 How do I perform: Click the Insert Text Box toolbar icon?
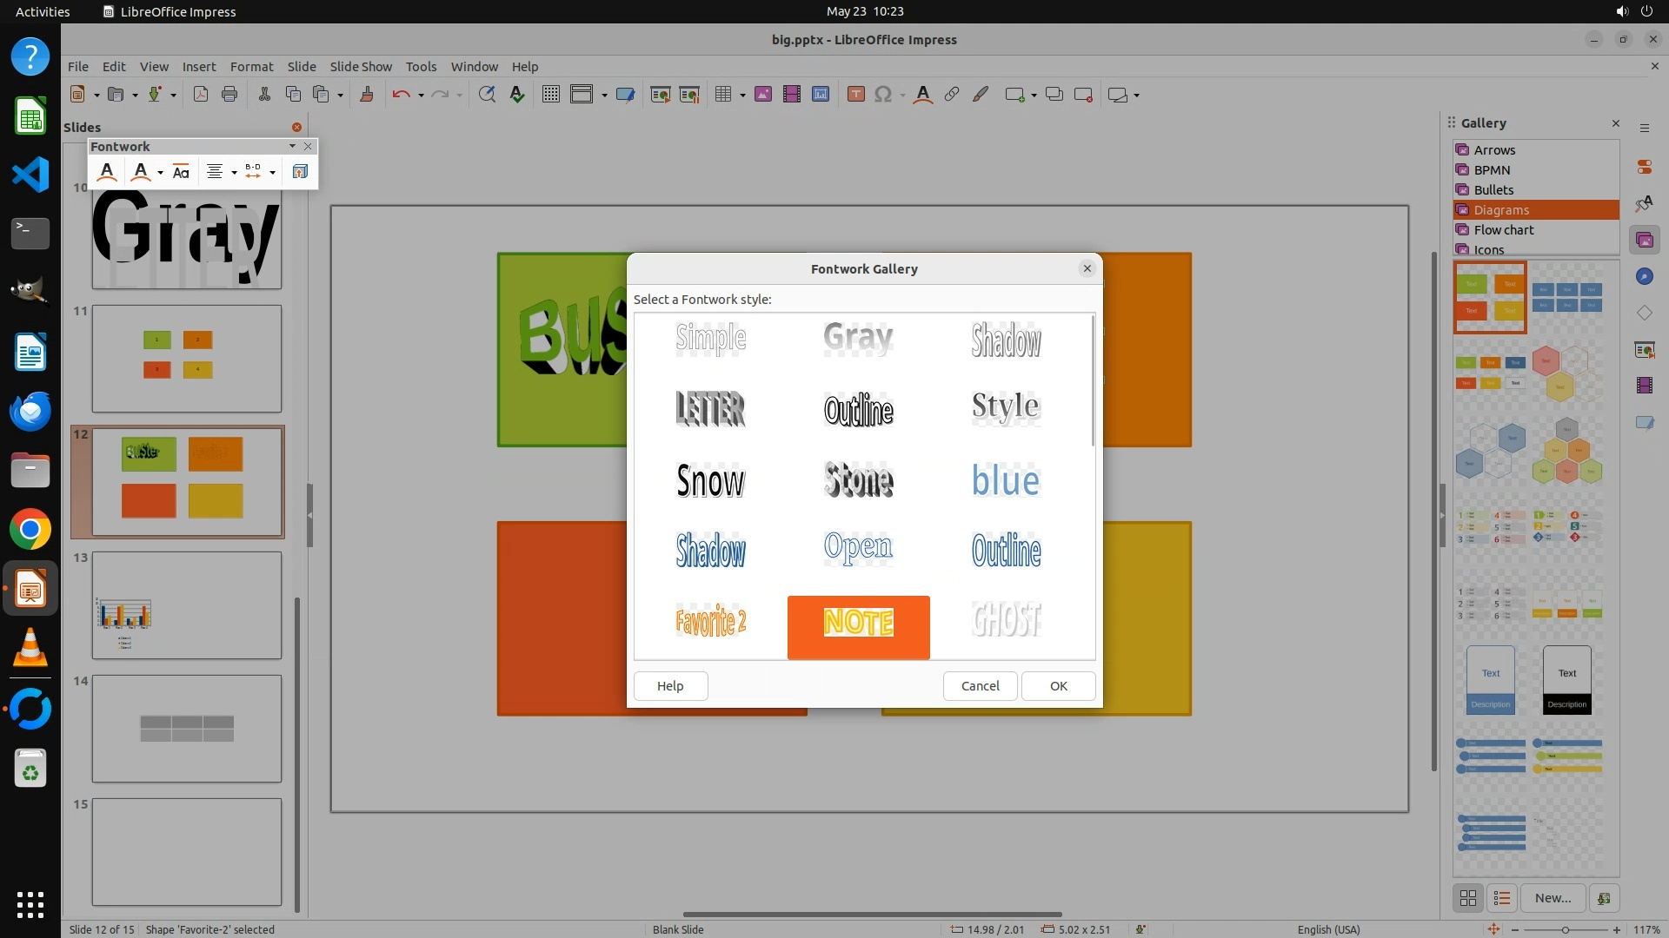click(855, 95)
